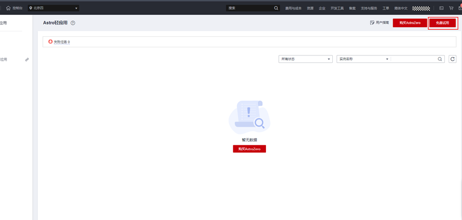Open the shopping cart icon

pos(451,8)
